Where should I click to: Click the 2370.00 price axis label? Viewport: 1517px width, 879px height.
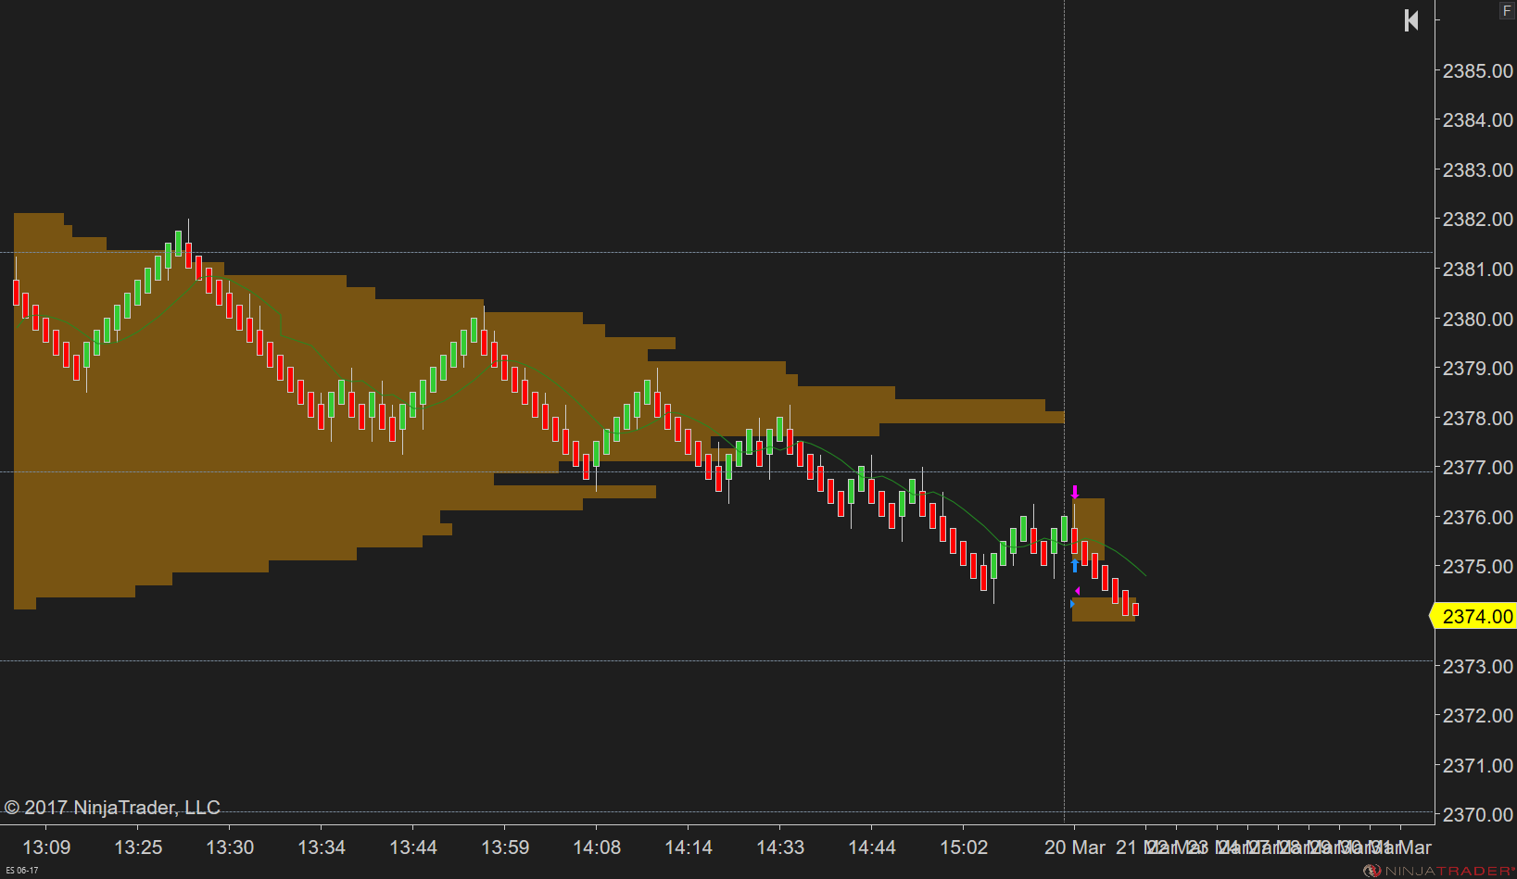1477,814
